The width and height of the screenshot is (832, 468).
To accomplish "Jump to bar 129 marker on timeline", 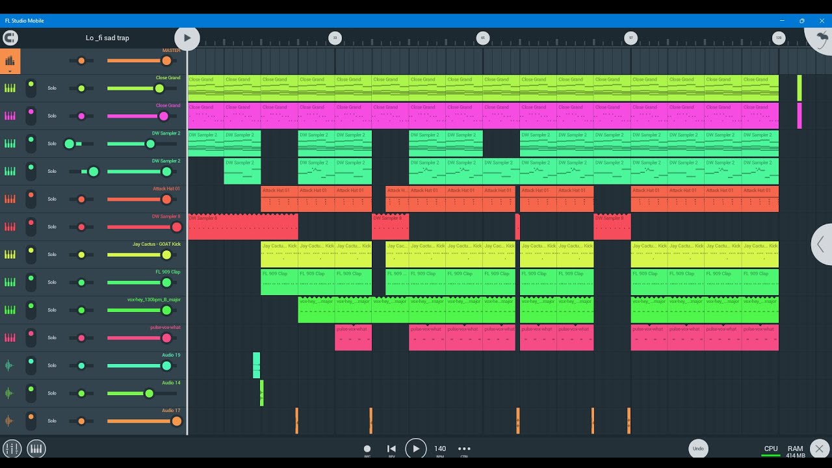I will click(x=779, y=38).
